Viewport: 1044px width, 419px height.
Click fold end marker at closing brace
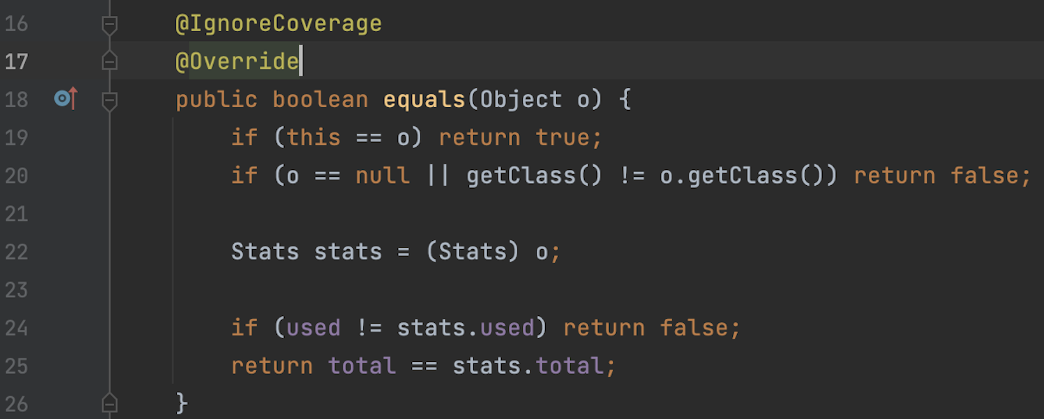click(109, 402)
